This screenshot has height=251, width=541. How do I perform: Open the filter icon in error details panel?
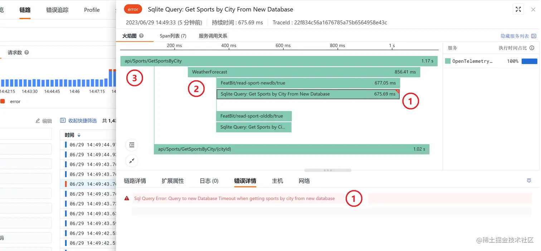tap(529, 181)
